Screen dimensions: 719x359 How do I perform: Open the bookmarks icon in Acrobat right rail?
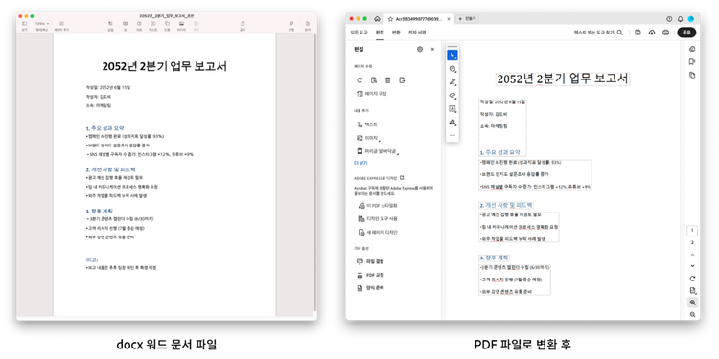692,62
